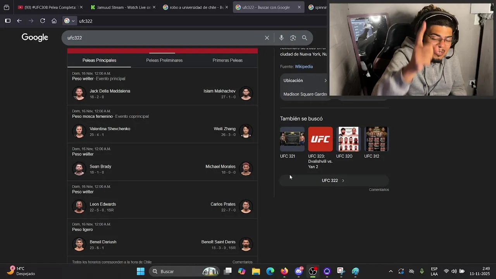Start a voice search with microphone
The height and width of the screenshot is (279, 496).
(x=281, y=38)
